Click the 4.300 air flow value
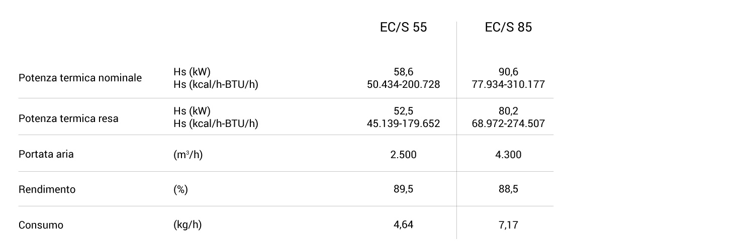The height and width of the screenshot is (246, 754). click(508, 155)
